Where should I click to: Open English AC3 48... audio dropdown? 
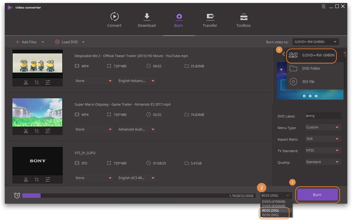137,178
